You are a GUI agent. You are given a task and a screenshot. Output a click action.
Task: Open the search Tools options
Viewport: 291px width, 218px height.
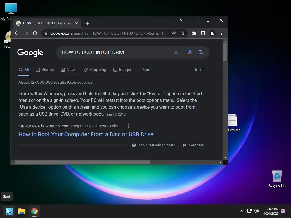(199, 70)
